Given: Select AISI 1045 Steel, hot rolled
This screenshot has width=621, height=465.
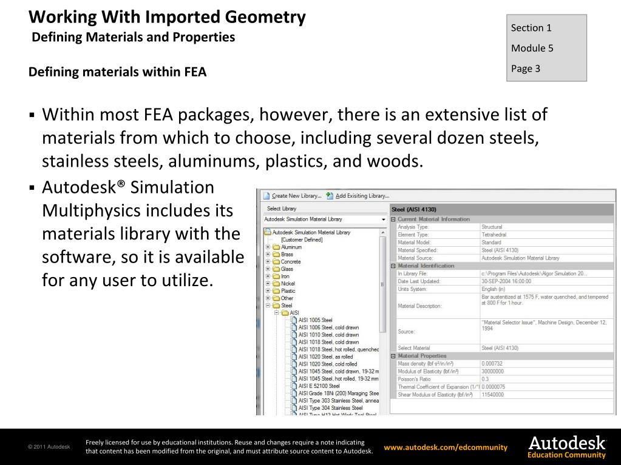Looking at the screenshot, I should point(339,379).
